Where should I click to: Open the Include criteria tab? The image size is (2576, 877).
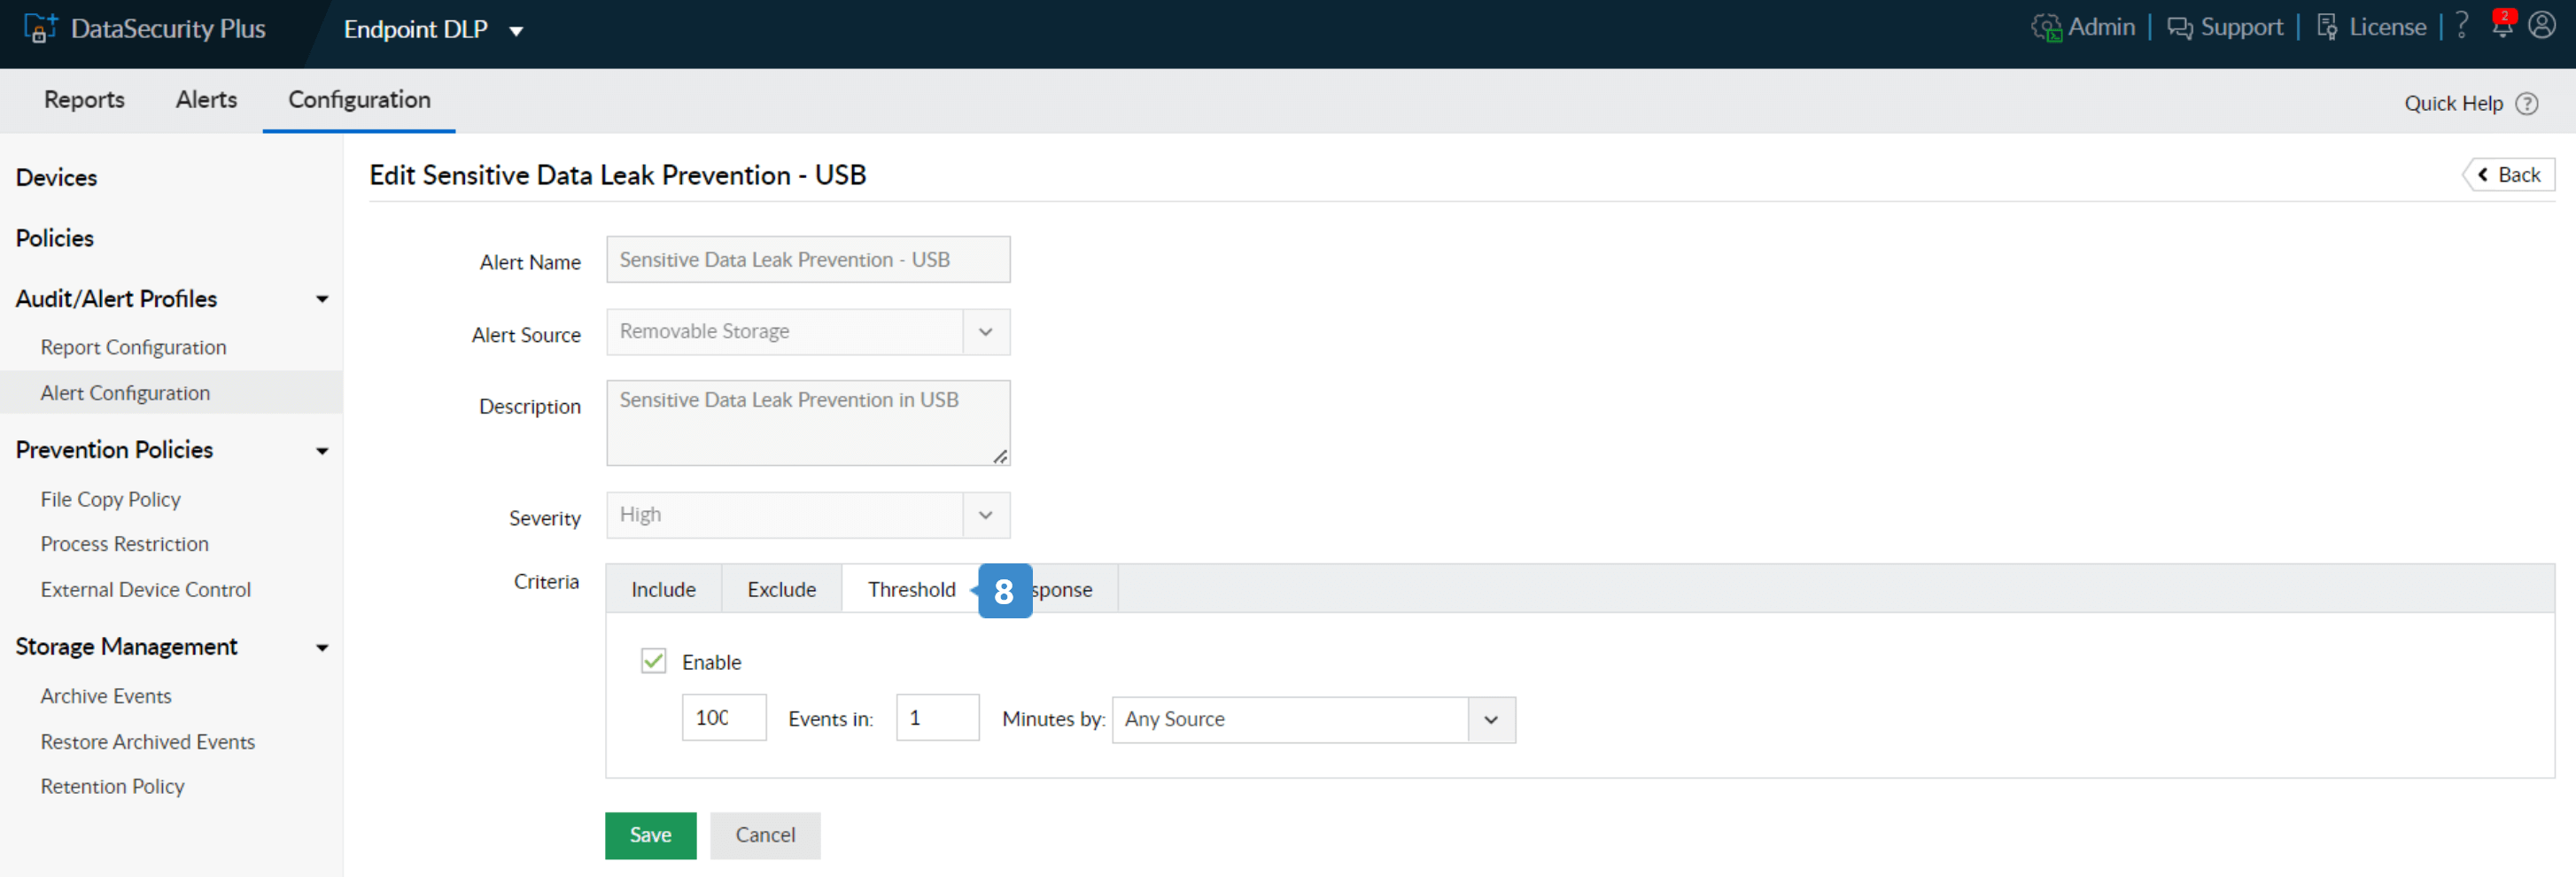coord(663,589)
